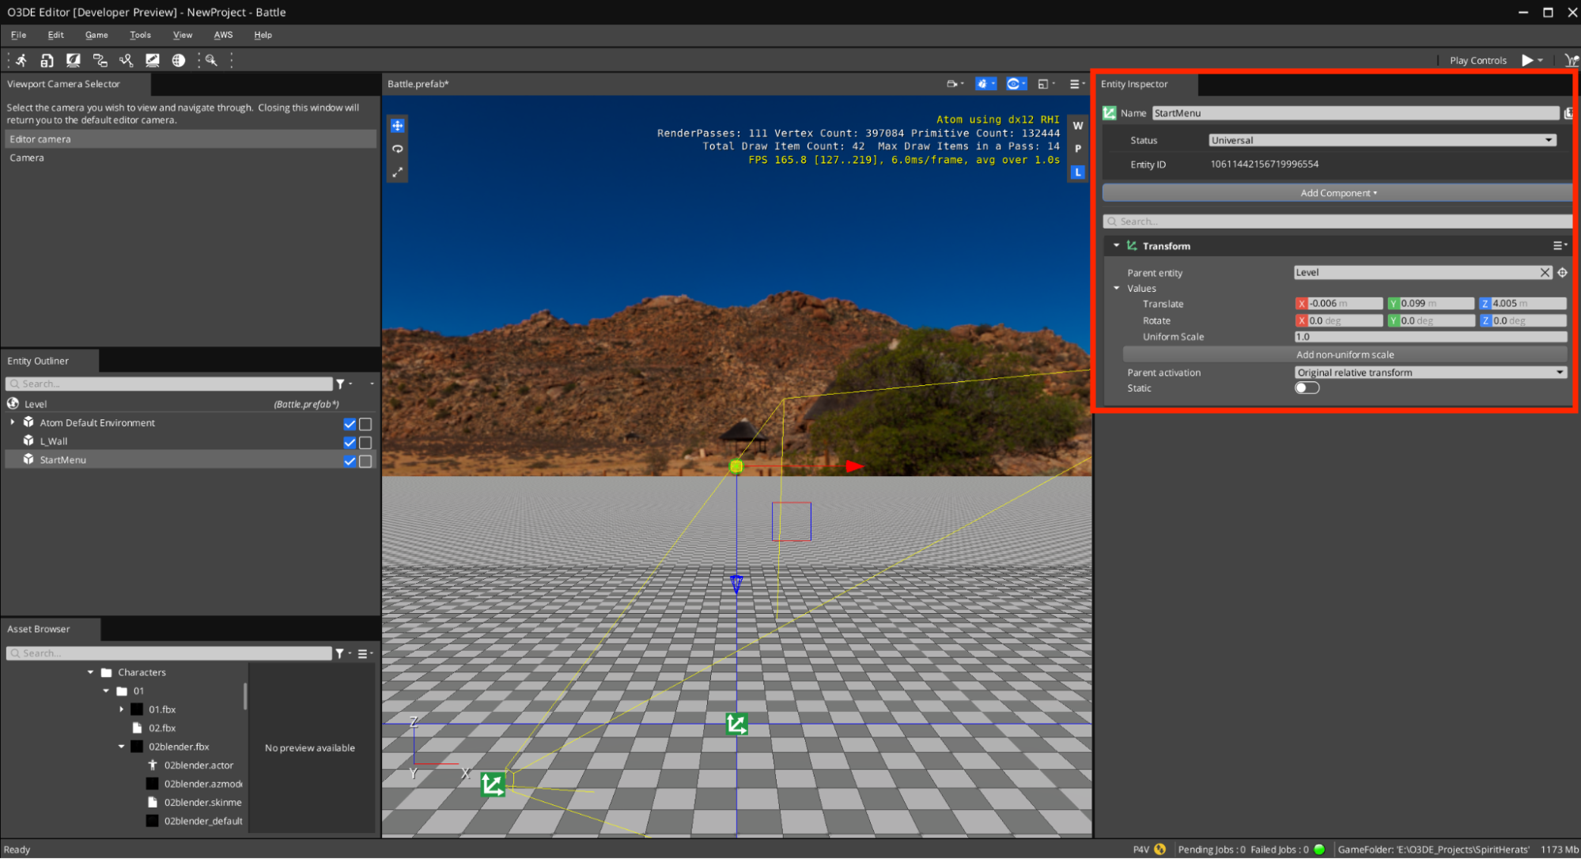This screenshot has width=1581, height=859.
Task: Open the Parent activation dropdown
Action: tap(1431, 373)
